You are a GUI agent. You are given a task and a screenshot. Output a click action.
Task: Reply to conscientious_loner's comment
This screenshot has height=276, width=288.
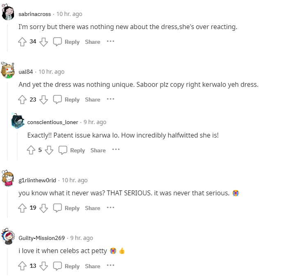pyautogui.click(x=72, y=150)
